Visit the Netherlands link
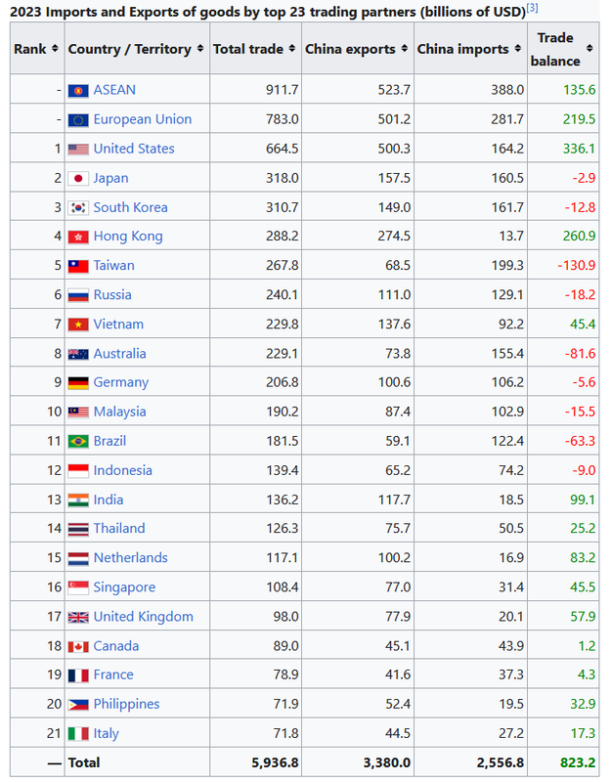The height and width of the screenshot is (782, 611). pos(130,558)
